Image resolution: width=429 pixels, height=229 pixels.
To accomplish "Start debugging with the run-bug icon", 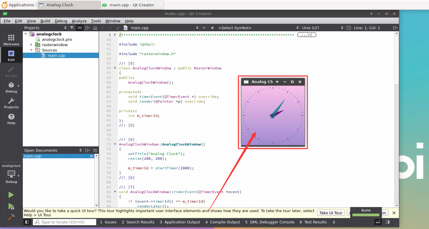I will tap(11, 207).
